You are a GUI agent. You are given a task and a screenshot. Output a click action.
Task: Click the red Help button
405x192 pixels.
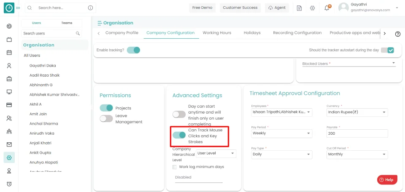387,180
